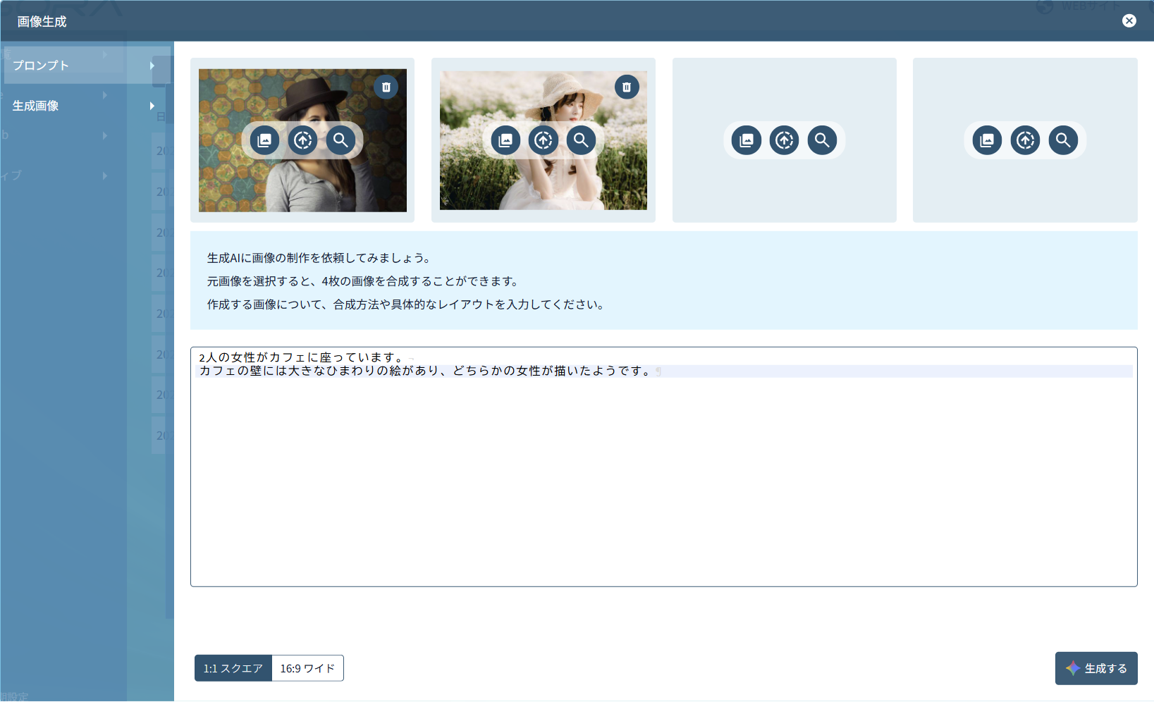Viewport: 1154px width, 702px height.
Task: Click prompt line starting カフェの壁には大きなひまわり
Action: click(x=426, y=371)
